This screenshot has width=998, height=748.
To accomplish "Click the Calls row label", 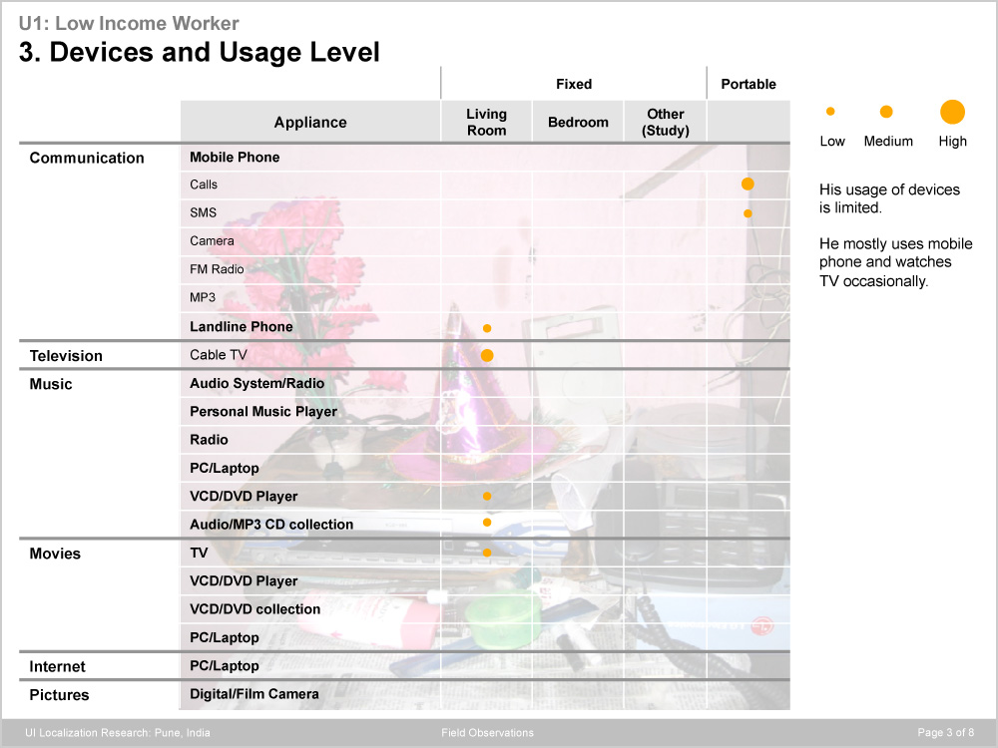I will click(x=204, y=185).
